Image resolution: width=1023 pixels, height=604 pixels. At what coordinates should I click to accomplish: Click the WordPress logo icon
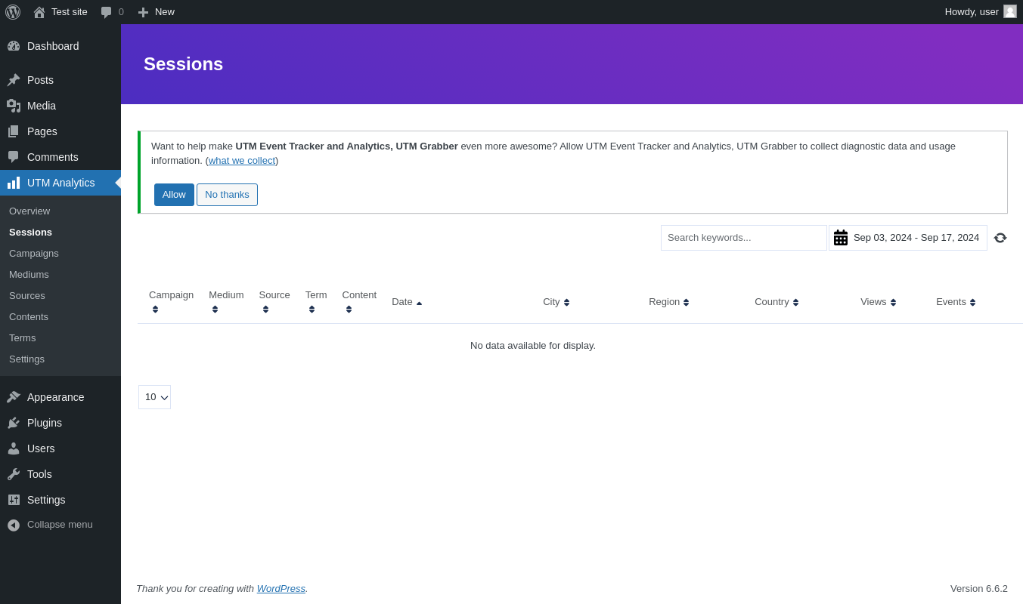(x=13, y=12)
